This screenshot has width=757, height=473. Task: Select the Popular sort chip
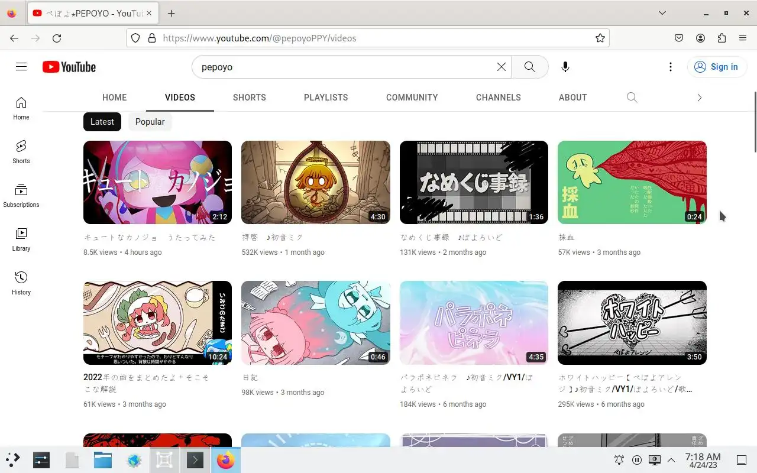pos(150,122)
